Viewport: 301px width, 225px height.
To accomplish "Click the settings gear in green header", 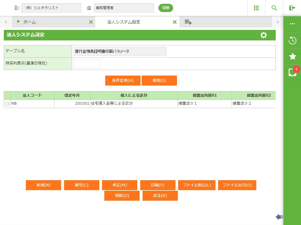I will point(264,35).
